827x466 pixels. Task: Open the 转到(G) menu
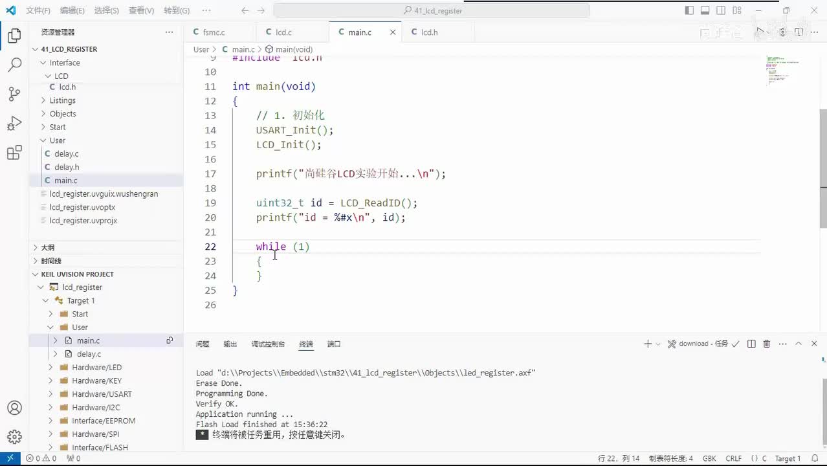[177, 10]
